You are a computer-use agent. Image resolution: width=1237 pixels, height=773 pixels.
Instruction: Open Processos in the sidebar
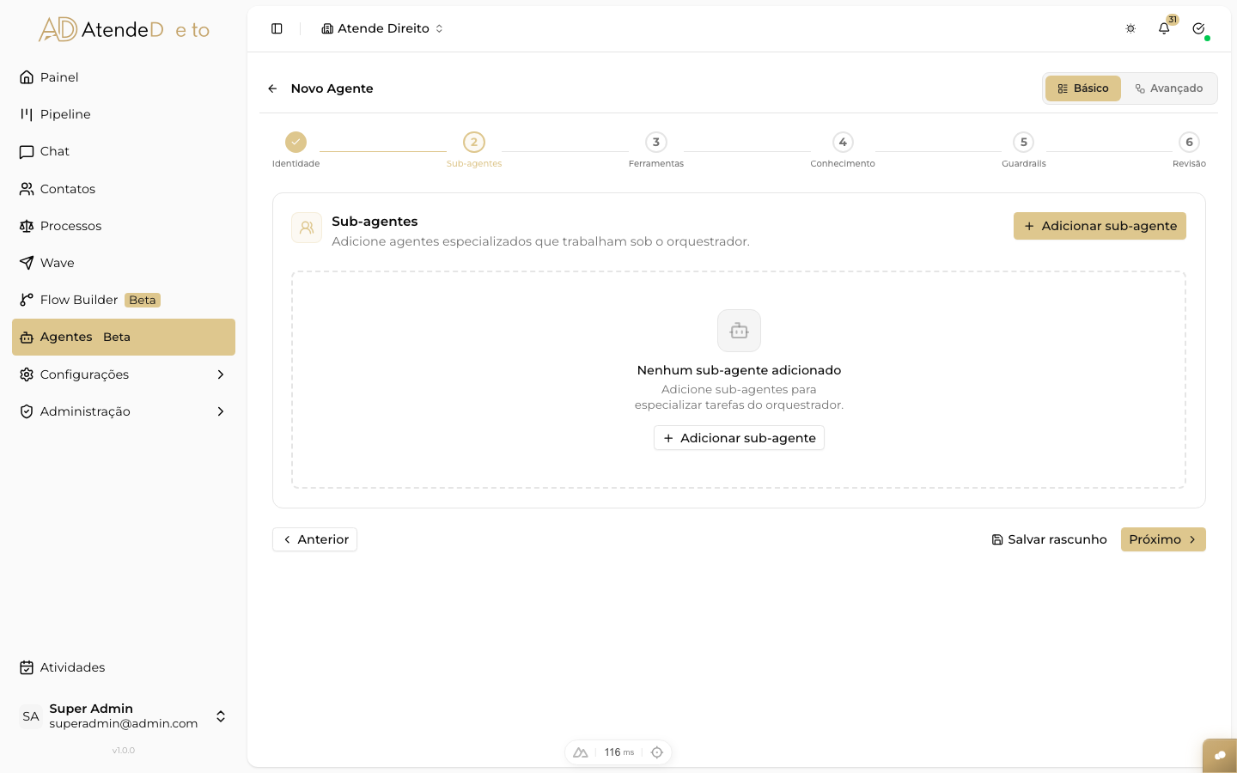[x=124, y=226]
